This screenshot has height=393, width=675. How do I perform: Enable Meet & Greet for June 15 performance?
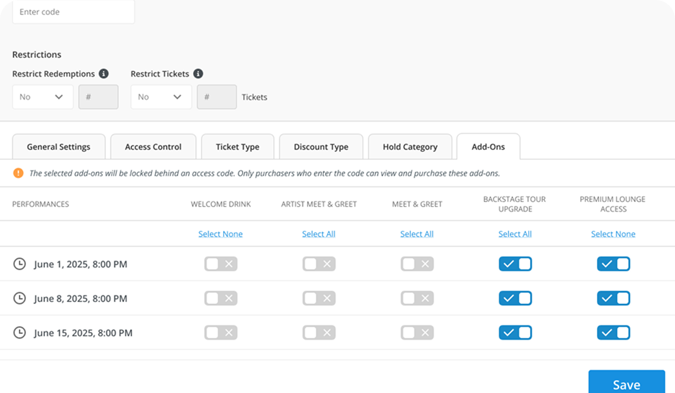(417, 333)
